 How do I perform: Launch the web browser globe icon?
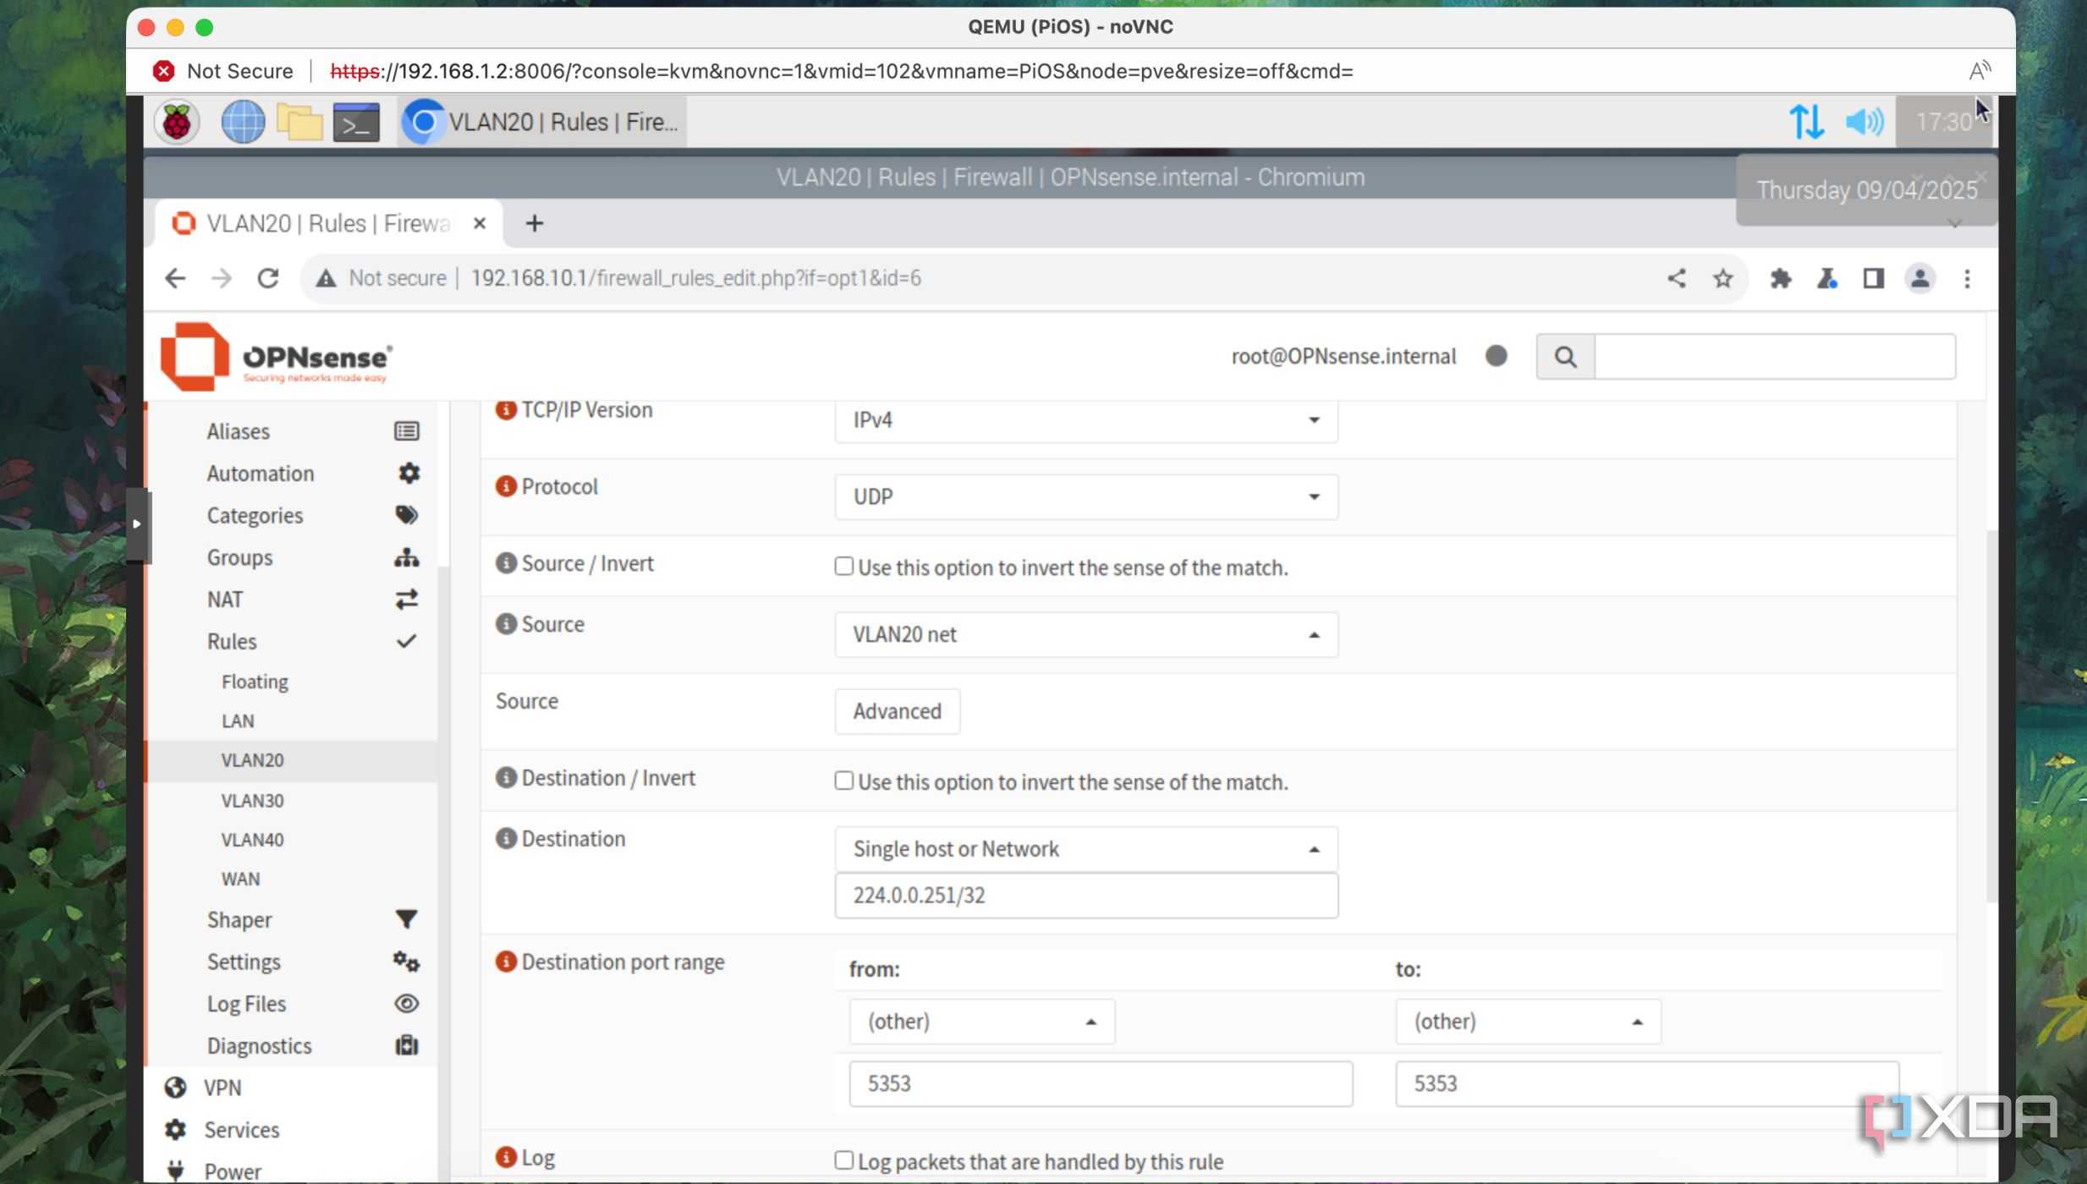(x=243, y=122)
